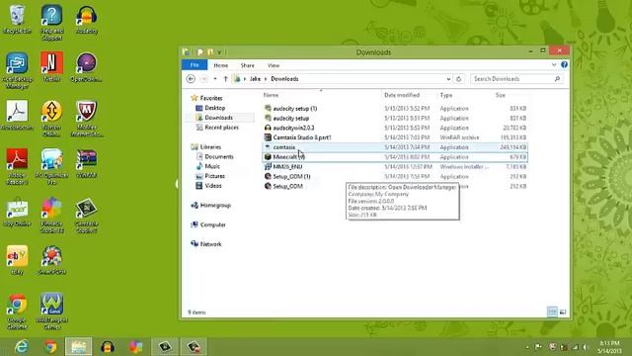Expand the ribbon with the chevron
Screen dimensions: 632x356
pos(554,64)
